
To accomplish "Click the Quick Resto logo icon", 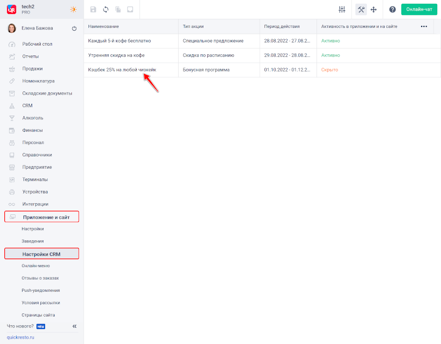I will [x=11, y=9].
